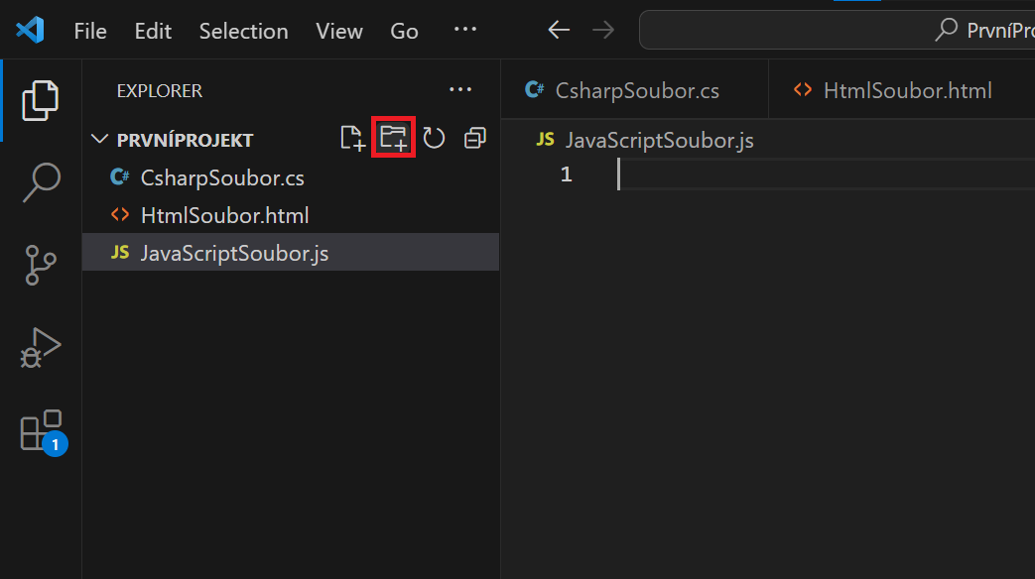Open the Run and Debug panel
The image size is (1035, 579).
40,347
